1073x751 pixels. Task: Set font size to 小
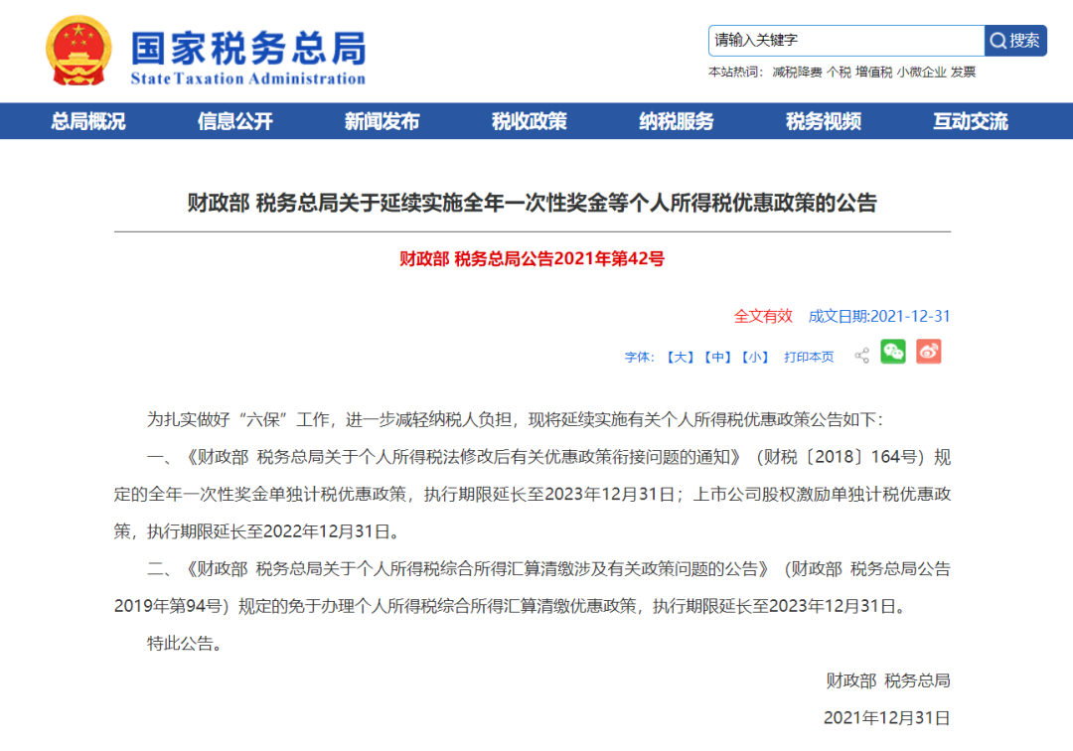[755, 357]
